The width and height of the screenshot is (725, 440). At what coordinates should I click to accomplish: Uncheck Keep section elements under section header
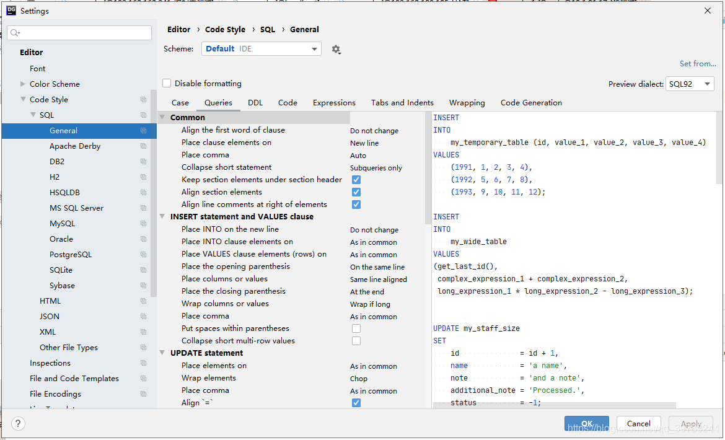click(x=356, y=180)
